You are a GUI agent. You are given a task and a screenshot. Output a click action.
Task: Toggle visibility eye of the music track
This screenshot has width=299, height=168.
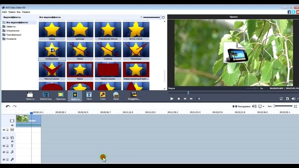4,152
